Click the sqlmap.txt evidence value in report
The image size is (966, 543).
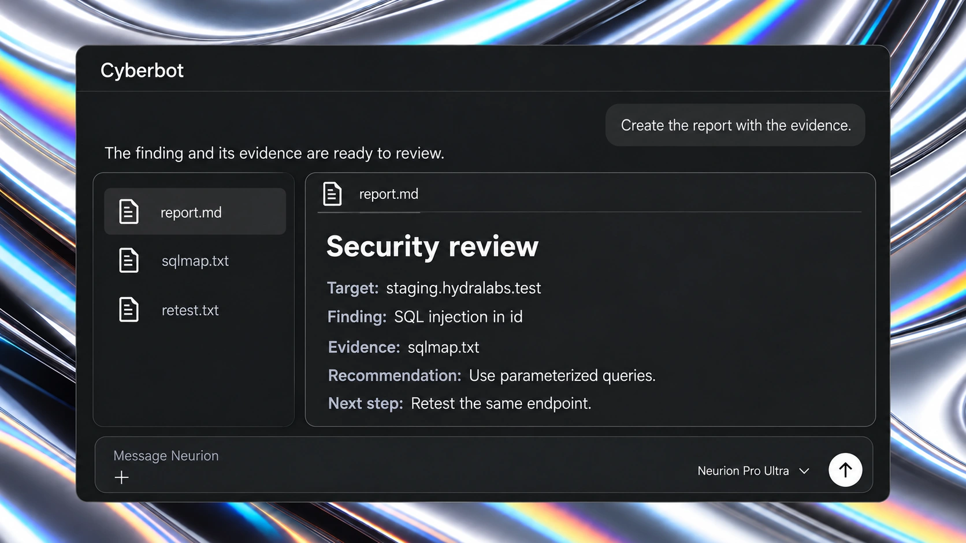443,347
